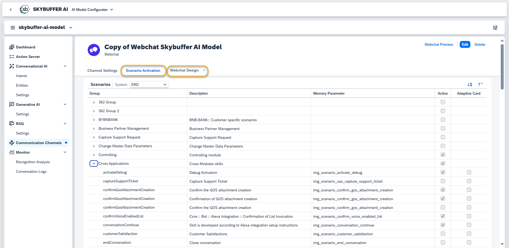Collapse the Generative AI section

[x=65, y=104]
